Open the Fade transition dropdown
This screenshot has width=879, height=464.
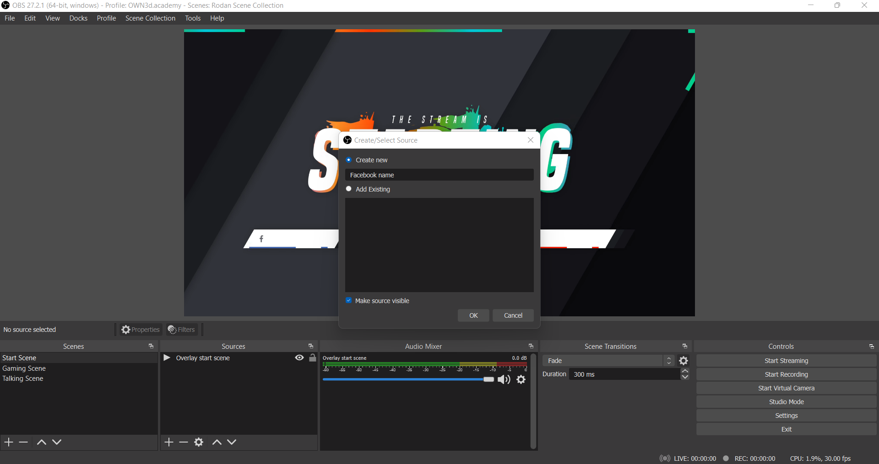click(x=608, y=361)
